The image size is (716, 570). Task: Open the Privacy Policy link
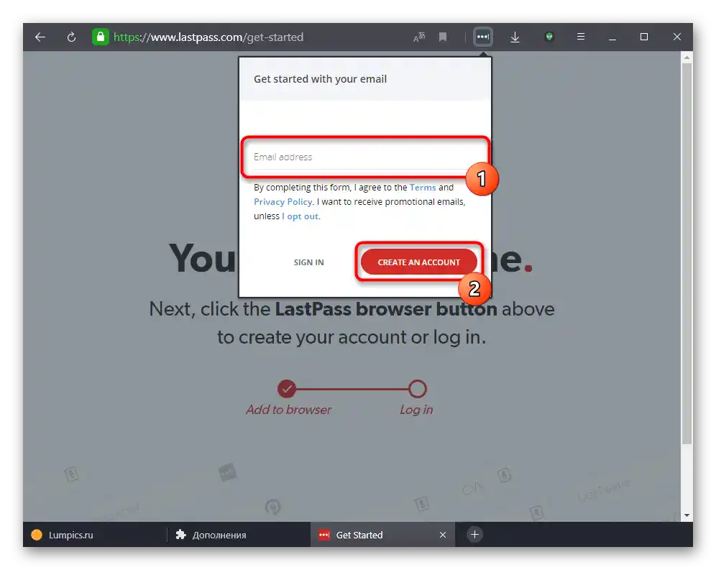coord(283,202)
